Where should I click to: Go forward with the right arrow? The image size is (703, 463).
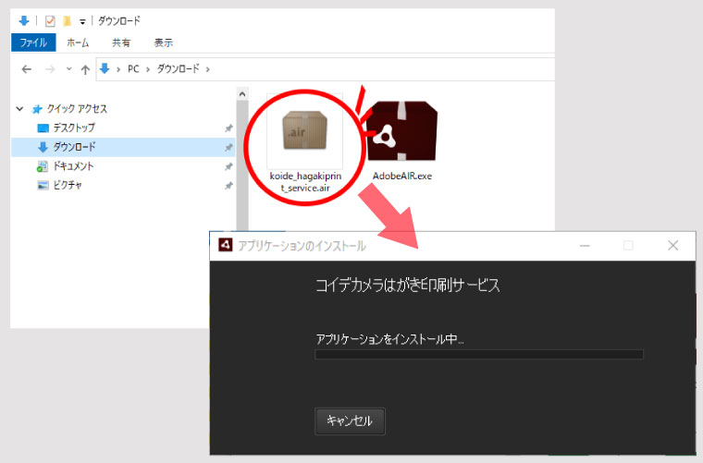[x=49, y=69]
